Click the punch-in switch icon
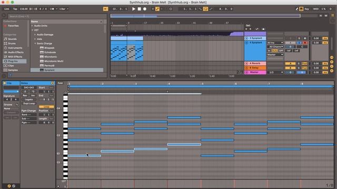 pos(200,9)
